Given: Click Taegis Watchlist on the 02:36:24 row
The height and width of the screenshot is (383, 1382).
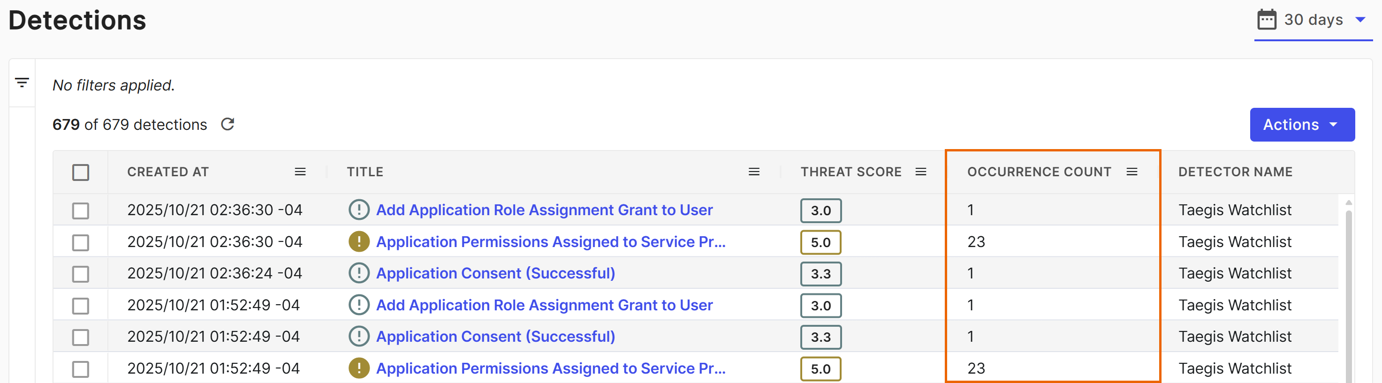Looking at the screenshot, I should tap(1235, 273).
